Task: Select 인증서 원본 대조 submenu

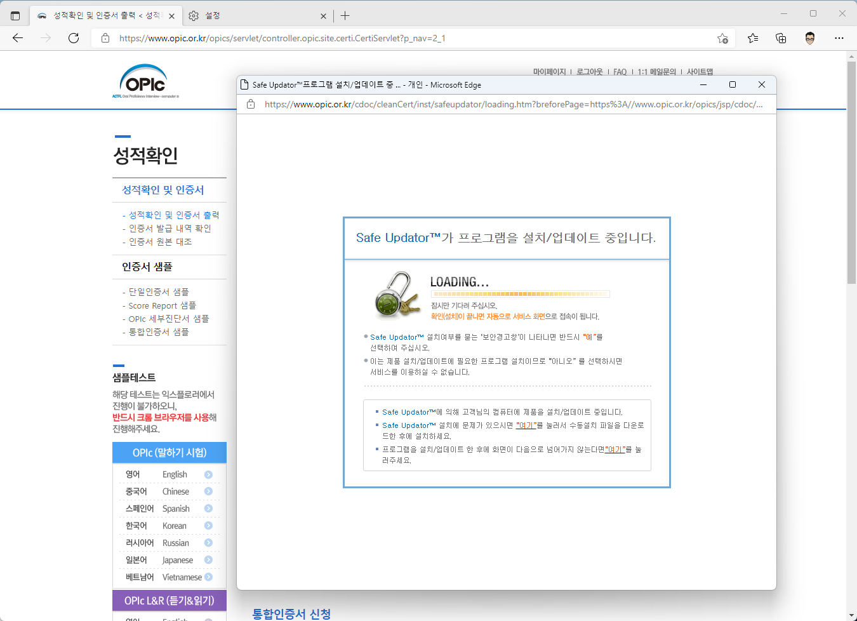Action: [161, 242]
